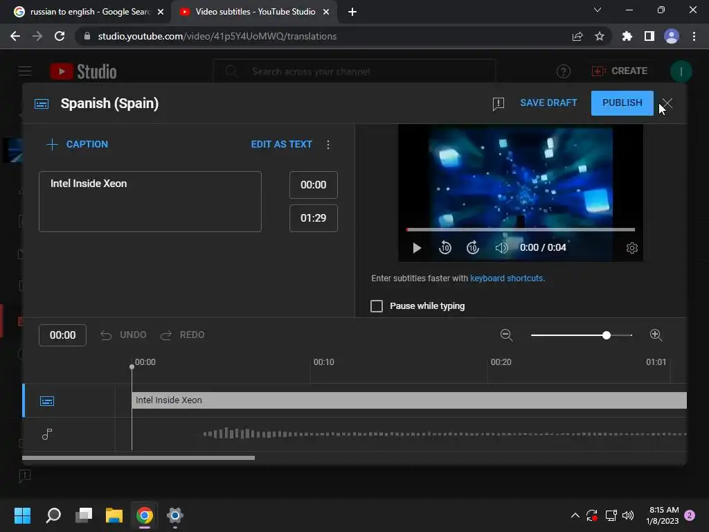Select the Intel Inside Xeon timeline caption block
Screen dimensions: 709x532
tap(409, 400)
